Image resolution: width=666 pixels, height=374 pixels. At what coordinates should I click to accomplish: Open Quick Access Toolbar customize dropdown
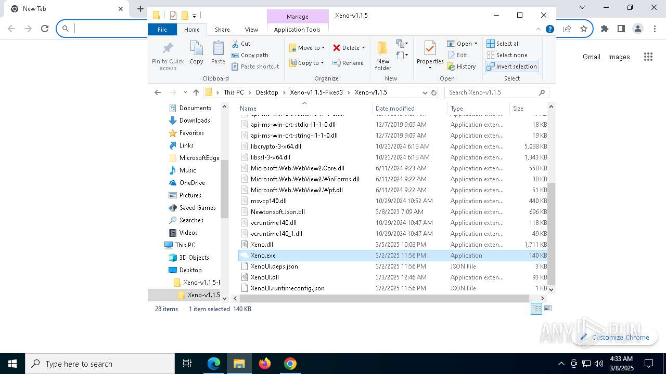click(x=194, y=16)
